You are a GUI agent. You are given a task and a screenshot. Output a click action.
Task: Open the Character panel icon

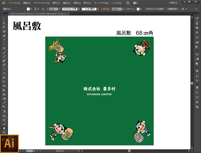[x=197, y=81]
